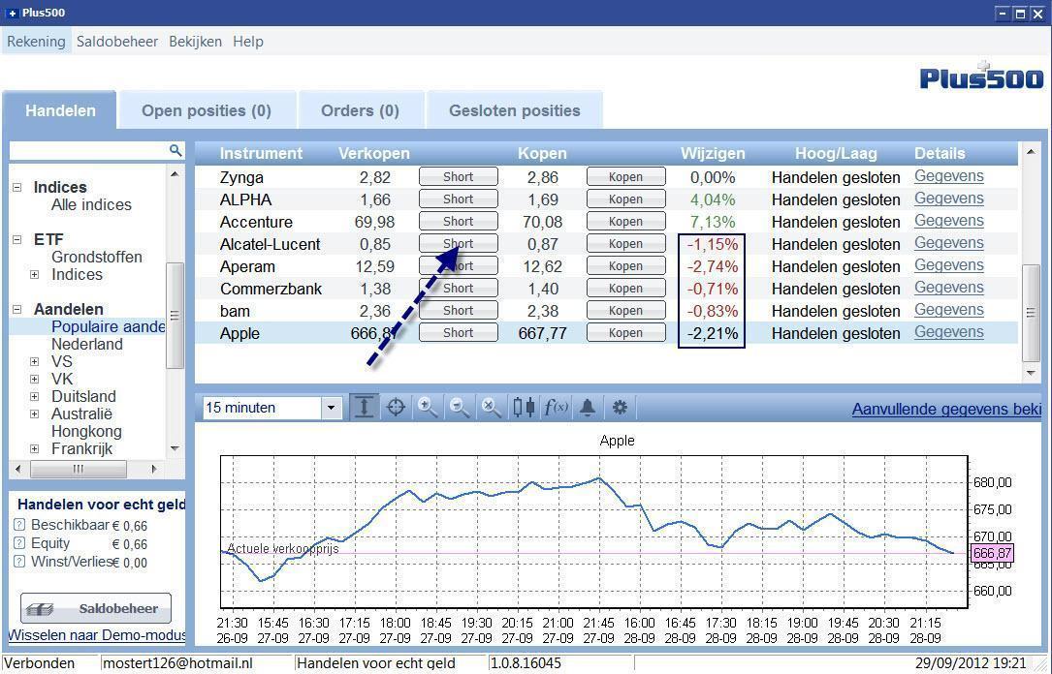Zoom in on the Apple chart
Viewport: 1052px width, 674px height.
tap(428, 408)
